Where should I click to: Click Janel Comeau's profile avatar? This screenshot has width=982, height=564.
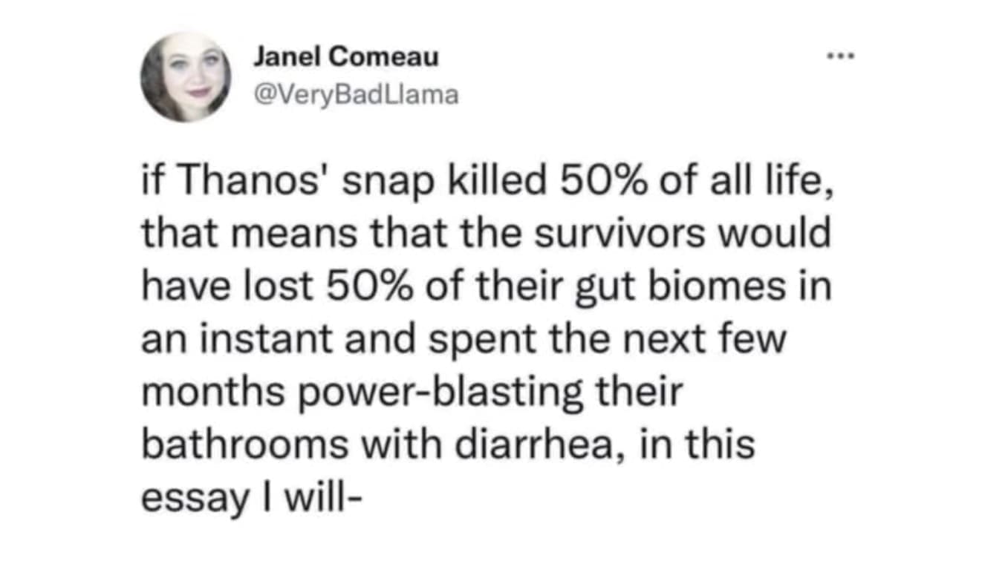click(x=186, y=77)
